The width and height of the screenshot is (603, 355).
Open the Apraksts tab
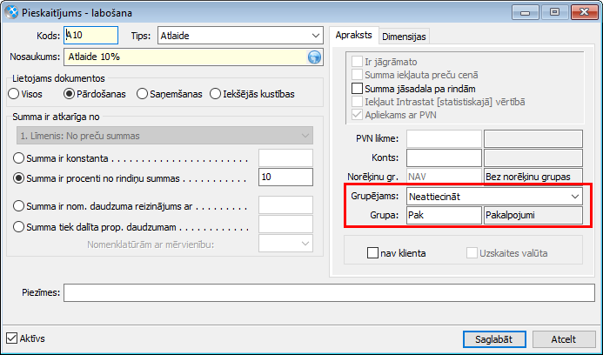(354, 36)
